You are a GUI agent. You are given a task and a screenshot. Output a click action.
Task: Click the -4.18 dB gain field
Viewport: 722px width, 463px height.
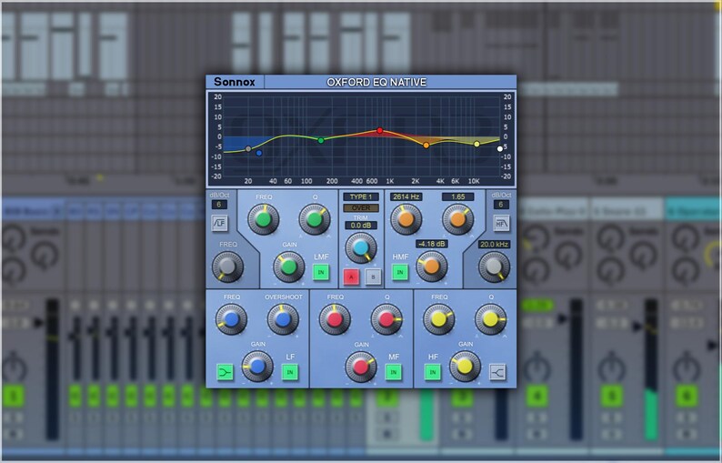(x=431, y=244)
